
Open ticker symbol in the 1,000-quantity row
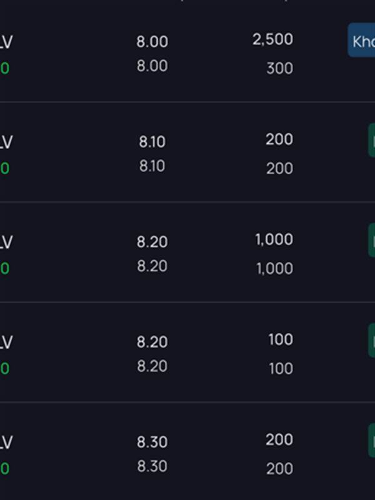click(6, 242)
